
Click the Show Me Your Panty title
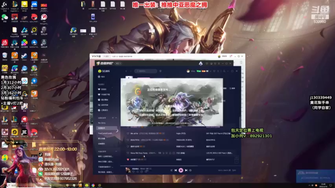139,153
